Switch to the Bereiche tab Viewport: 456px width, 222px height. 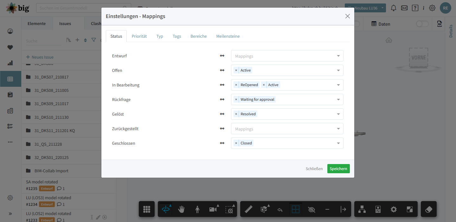pos(199,36)
